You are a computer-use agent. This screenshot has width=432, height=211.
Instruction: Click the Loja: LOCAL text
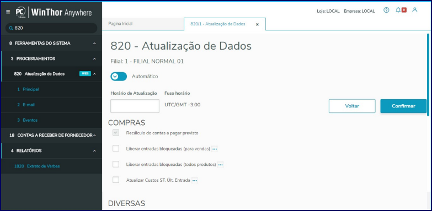coord(328,11)
